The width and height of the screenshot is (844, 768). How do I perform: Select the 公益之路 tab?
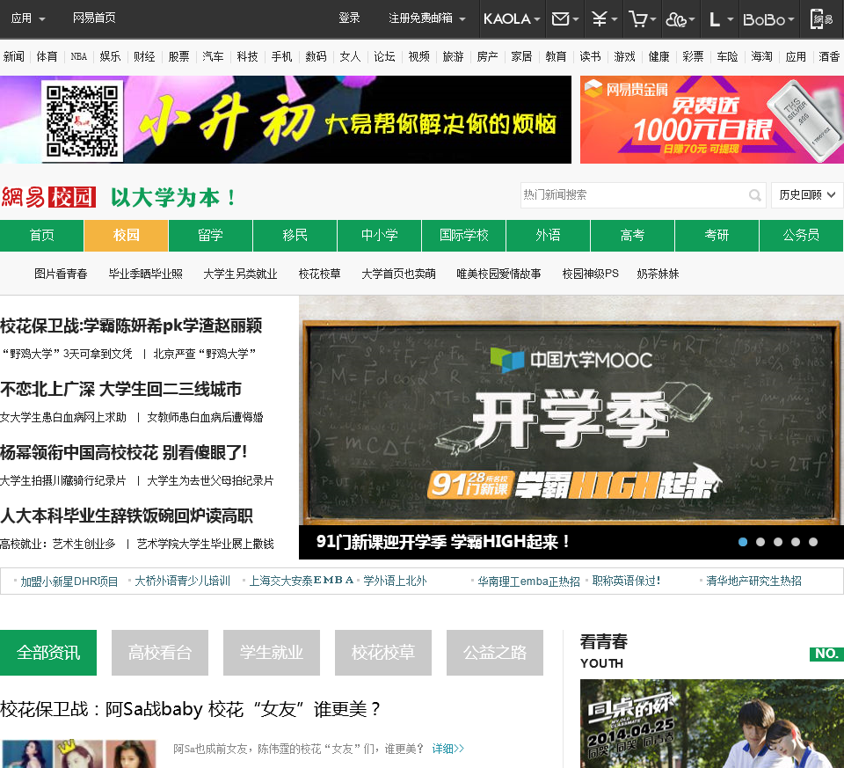pyautogui.click(x=495, y=653)
